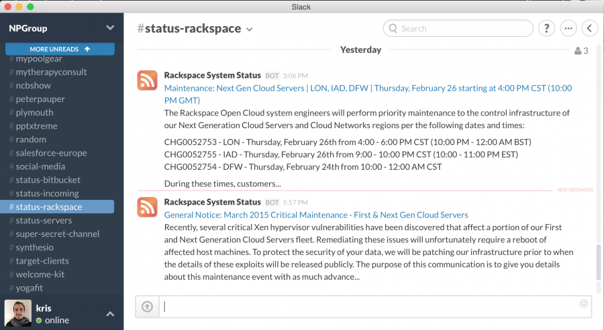The height and width of the screenshot is (330, 604).
Task: Click the file upload arrow icon
Action: [147, 307]
